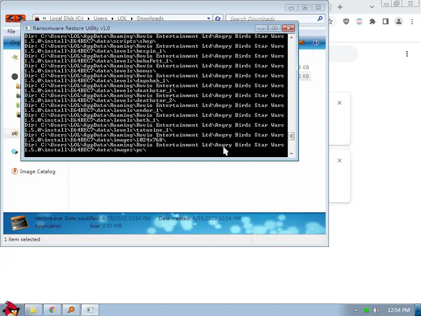The image size is (421, 316).
Task: Click the Downloads breadcrumb in address bar
Action: tap(150, 18)
